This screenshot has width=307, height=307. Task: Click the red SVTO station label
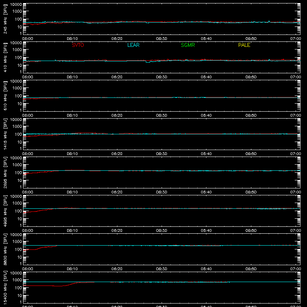pyautogui.click(x=78, y=45)
